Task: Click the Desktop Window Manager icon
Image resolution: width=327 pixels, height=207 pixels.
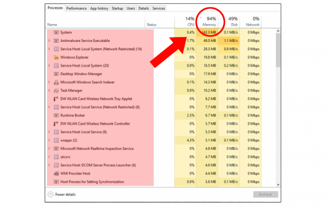Action: [56, 74]
